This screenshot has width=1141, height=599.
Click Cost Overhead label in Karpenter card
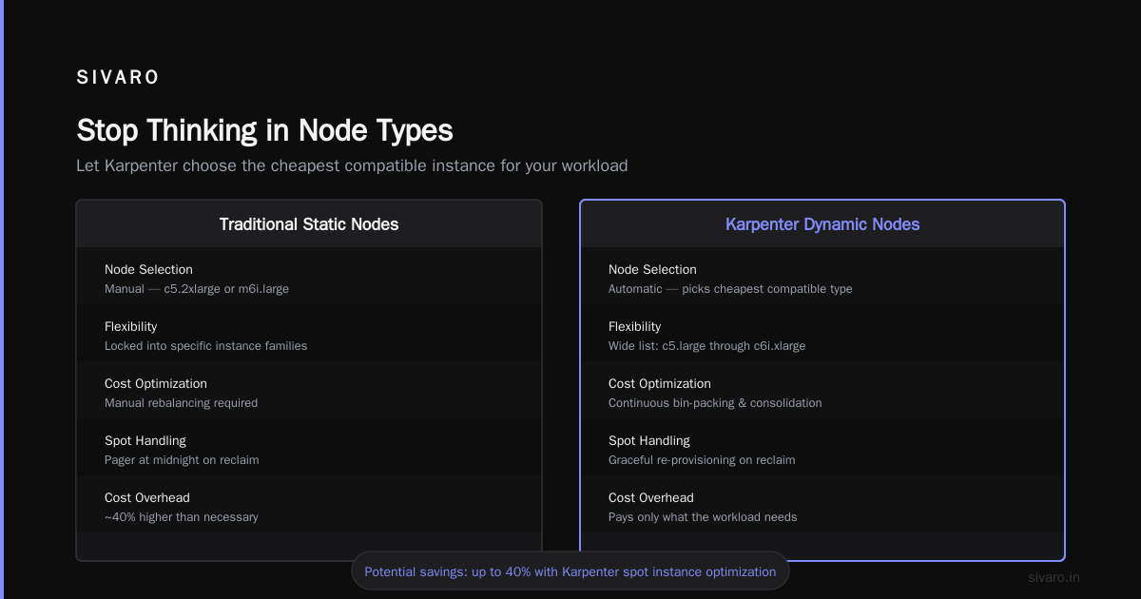(x=651, y=498)
